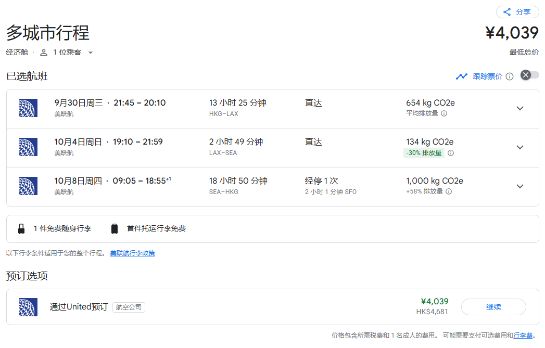Select the September 30 flight row
This screenshot has width=545, height=348.
273,109
